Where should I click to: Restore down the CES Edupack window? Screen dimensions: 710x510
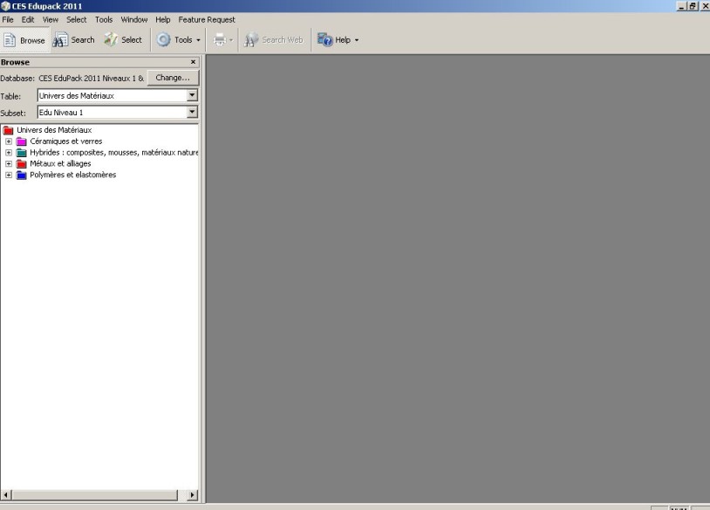coord(693,6)
